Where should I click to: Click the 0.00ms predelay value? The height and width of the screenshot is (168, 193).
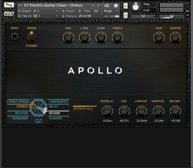[108, 121]
